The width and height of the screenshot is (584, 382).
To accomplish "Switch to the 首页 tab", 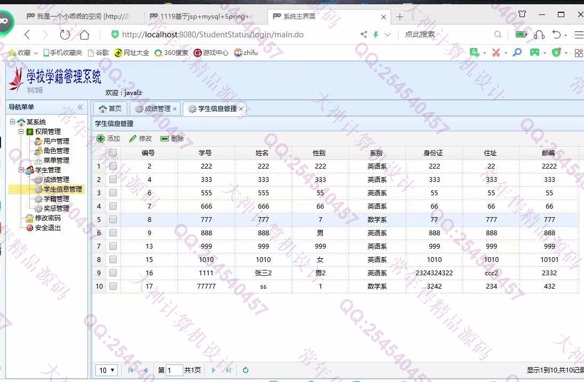I will (x=110, y=109).
